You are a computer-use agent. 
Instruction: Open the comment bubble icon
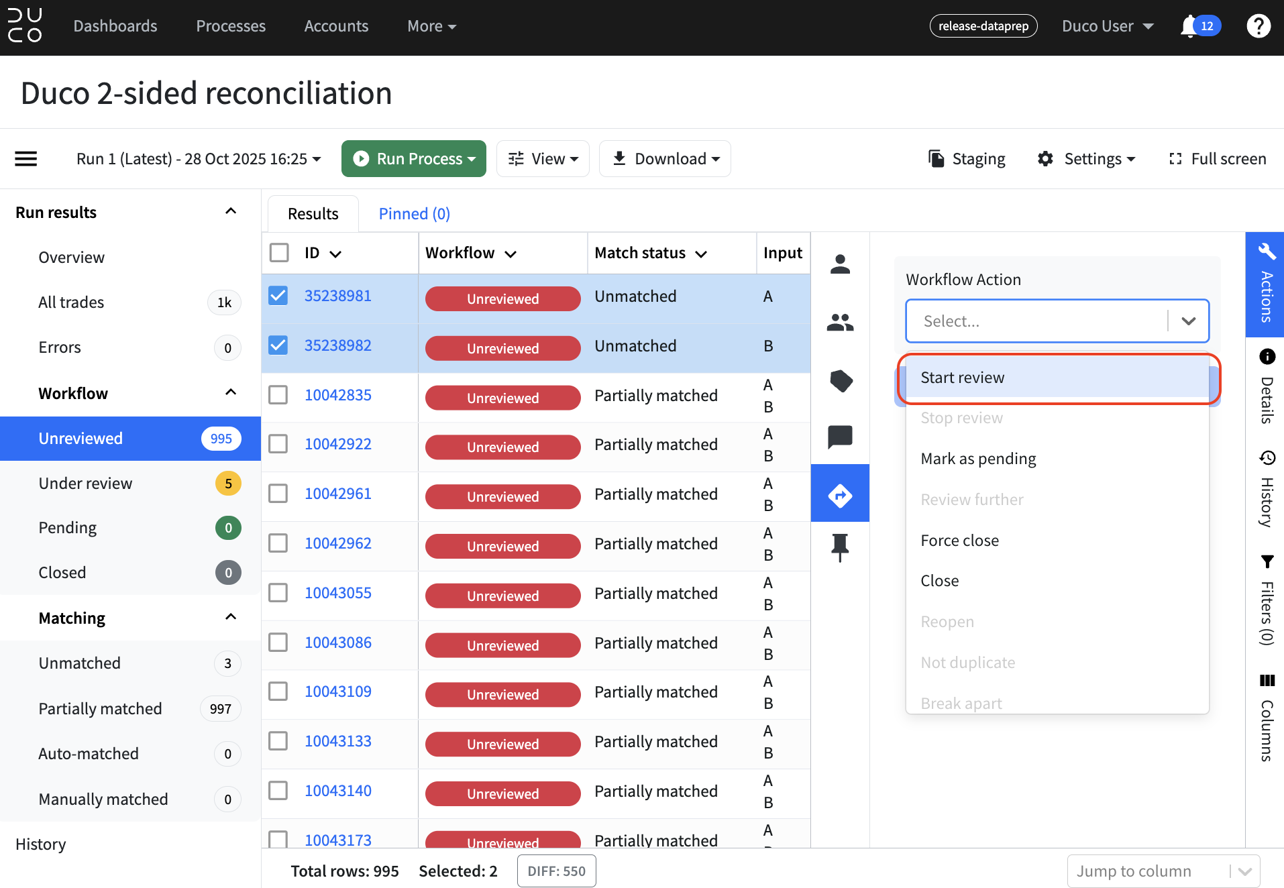pyautogui.click(x=840, y=437)
